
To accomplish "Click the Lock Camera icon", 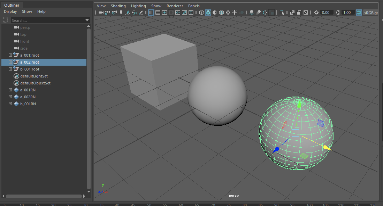I will [107, 13].
